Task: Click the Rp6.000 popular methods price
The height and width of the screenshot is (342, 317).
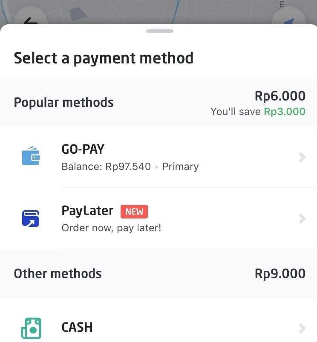Action: click(280, 96)
